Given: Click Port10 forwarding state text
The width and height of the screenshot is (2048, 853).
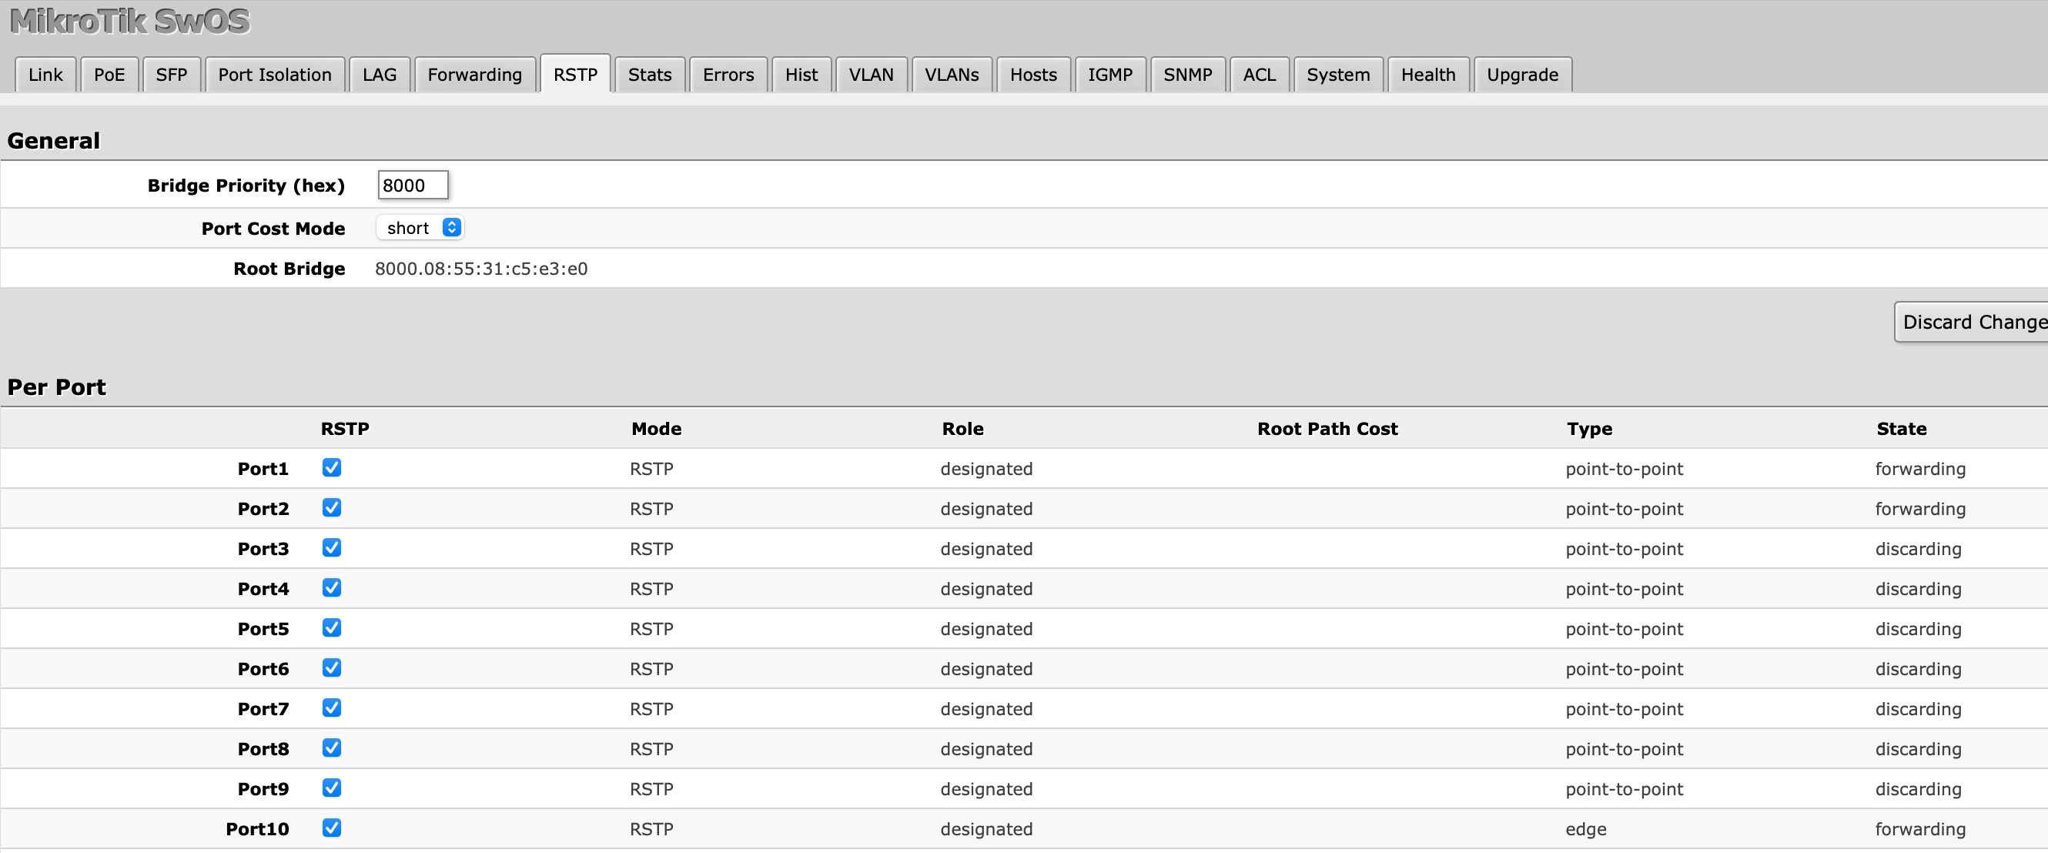Looking at the screenshot, I should point(1920,829).
